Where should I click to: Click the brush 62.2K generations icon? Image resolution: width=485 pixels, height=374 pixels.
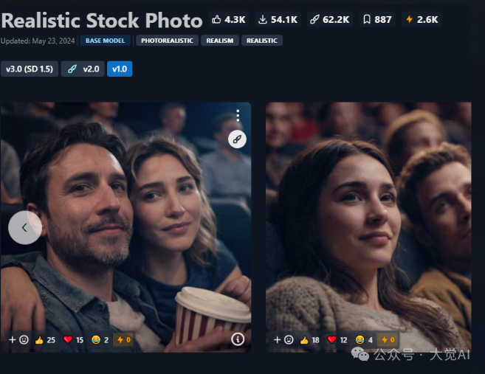click(330, 20)
